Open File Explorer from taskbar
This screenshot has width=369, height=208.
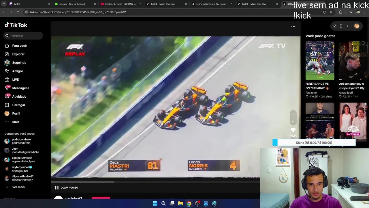tap(180, 203)
